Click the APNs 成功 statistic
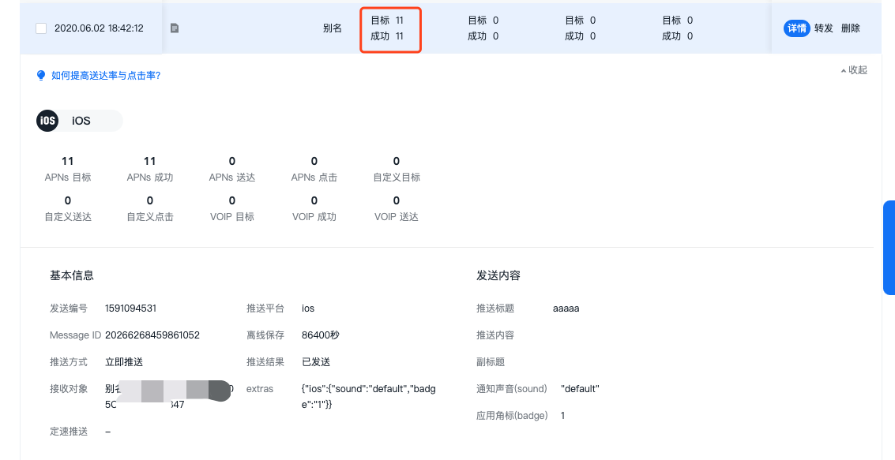 click(150, 169)
